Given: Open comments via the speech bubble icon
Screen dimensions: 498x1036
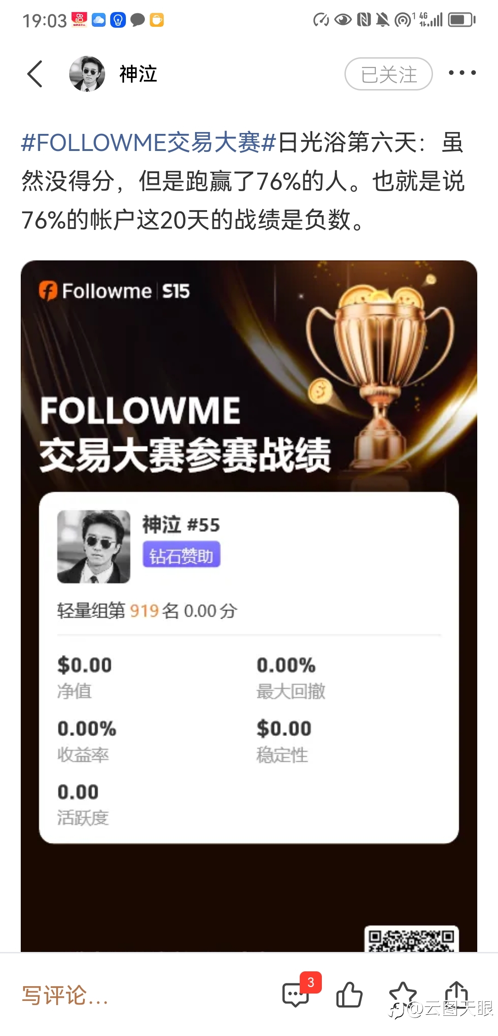Looking at the screenshot, I should tap(296, 995).
